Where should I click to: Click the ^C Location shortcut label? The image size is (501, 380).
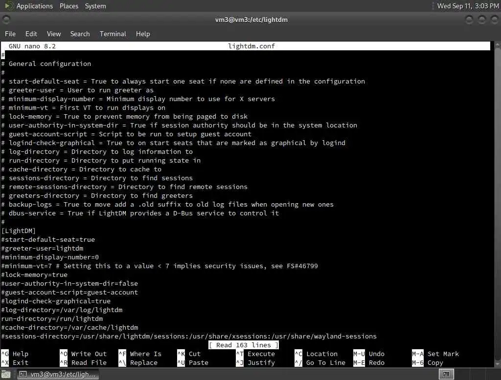click(x=317, y=354)
